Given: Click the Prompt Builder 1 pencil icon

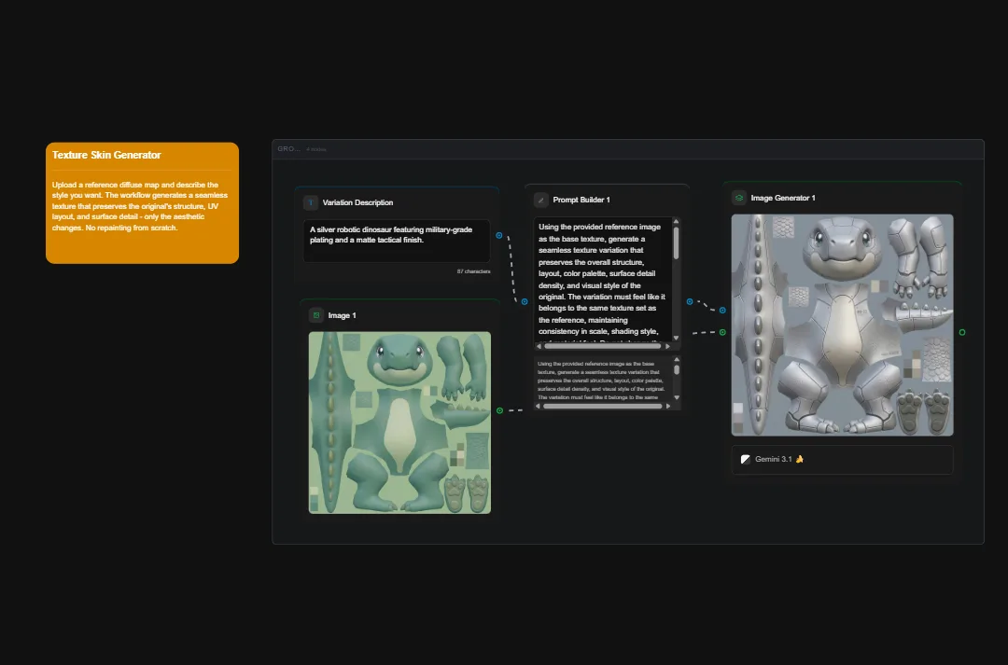Looking at the screenshot, I should (540, 200).
